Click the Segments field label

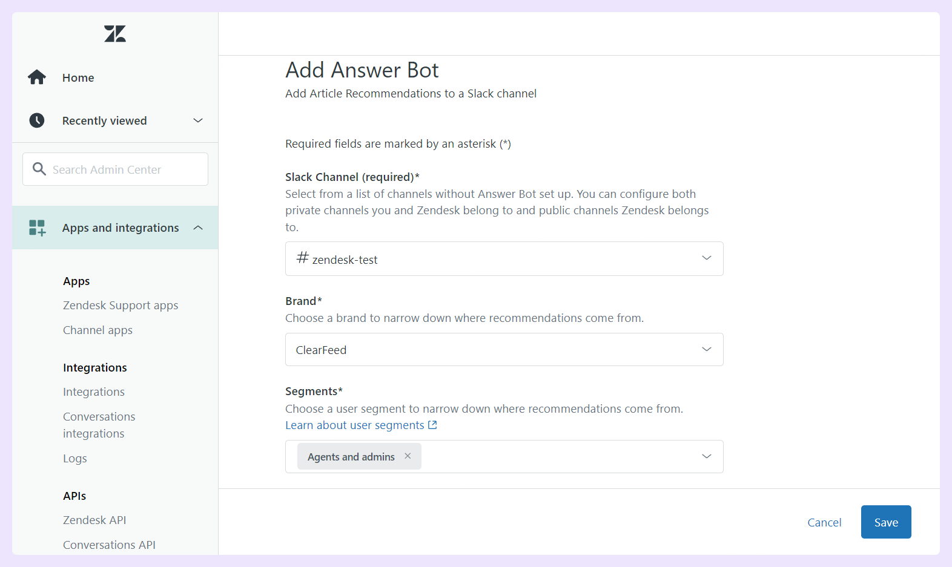point(314,392)
